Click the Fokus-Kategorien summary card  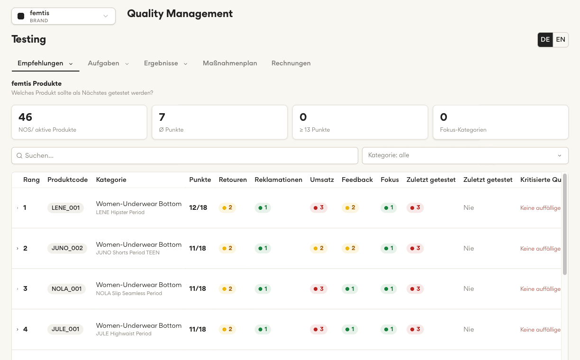tap(501, 122)
